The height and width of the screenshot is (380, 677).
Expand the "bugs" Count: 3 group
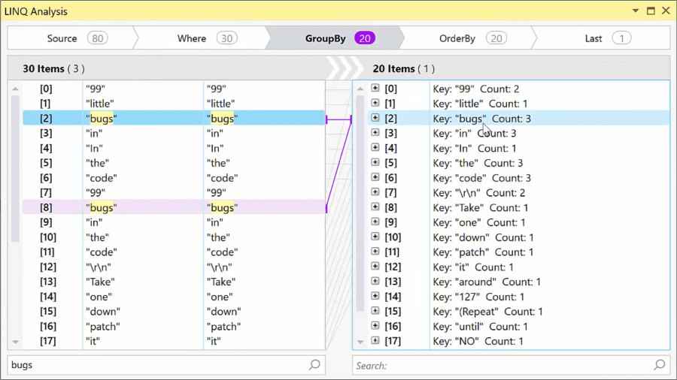375,119
